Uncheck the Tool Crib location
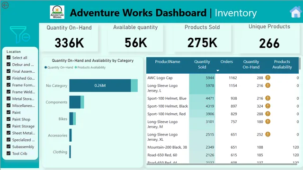 (9, 153)
